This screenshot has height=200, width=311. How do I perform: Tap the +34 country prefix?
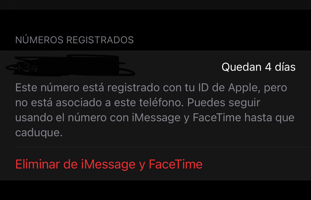(26, 68)
